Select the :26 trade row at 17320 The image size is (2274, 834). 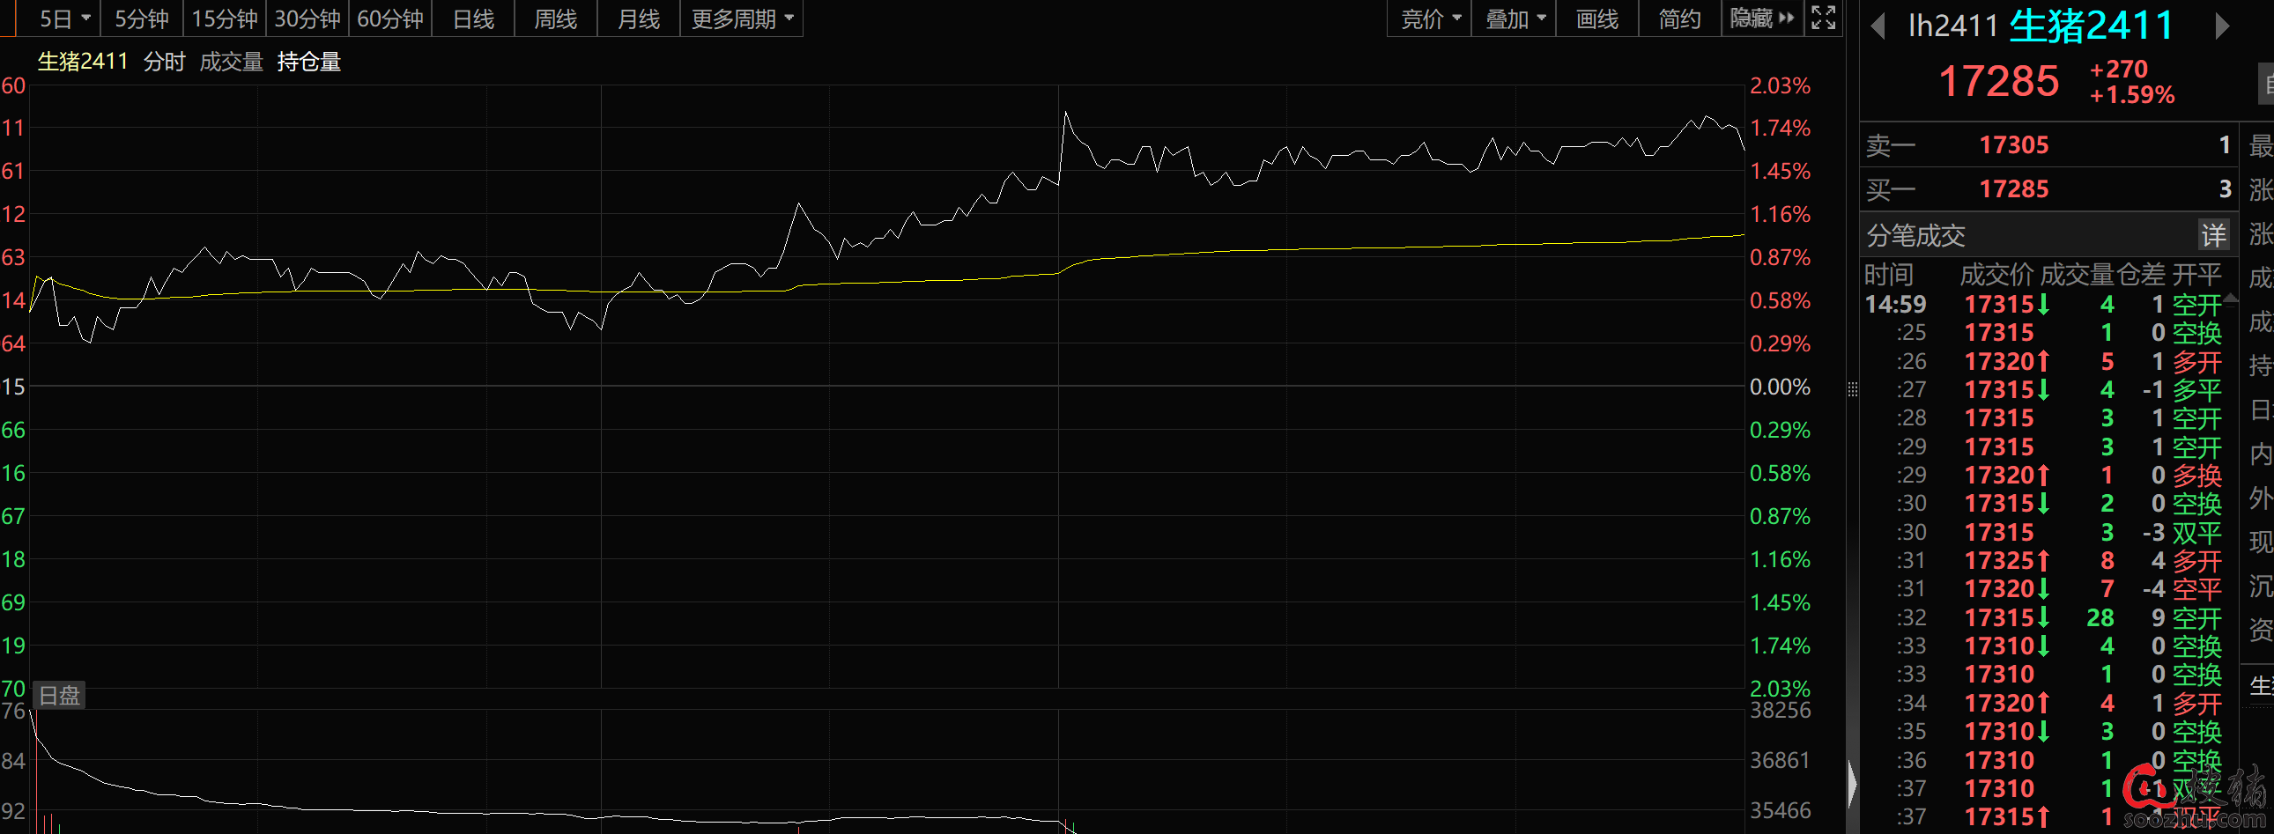pos(2042,362)
